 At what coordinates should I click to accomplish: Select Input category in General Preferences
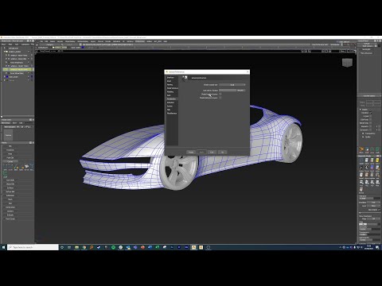[169, 81]
